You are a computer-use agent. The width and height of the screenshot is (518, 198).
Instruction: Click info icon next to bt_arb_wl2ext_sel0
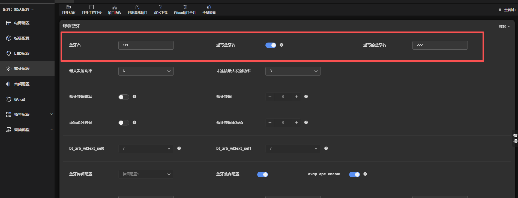pos(179,148)
